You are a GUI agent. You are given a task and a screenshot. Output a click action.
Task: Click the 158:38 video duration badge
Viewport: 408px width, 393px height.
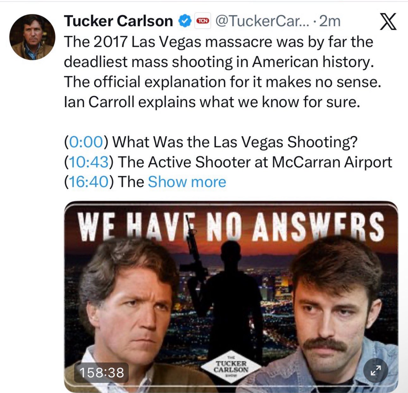point(102,372)
